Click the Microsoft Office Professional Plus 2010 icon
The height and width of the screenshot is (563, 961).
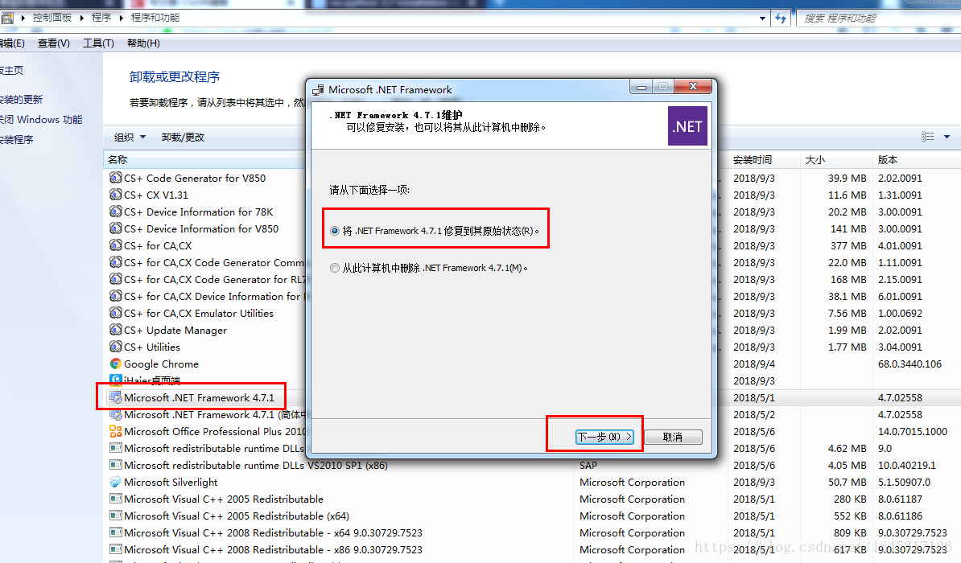[x=115, y=431]
